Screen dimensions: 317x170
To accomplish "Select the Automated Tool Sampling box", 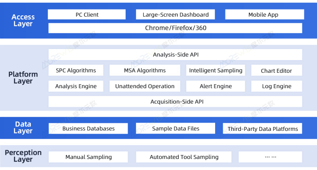I will 184,157.
